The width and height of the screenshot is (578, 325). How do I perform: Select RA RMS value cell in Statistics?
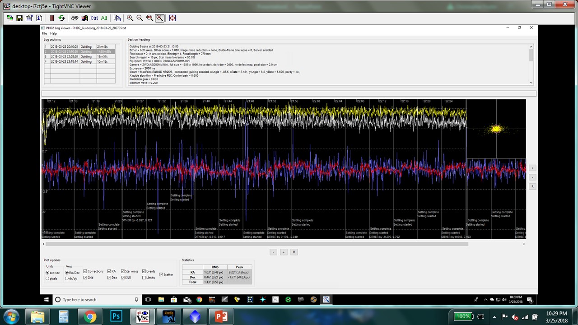215,272
